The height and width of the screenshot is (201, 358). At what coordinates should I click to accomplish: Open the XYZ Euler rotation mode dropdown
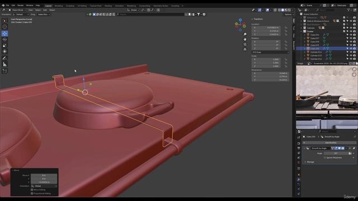click(270, 52)
